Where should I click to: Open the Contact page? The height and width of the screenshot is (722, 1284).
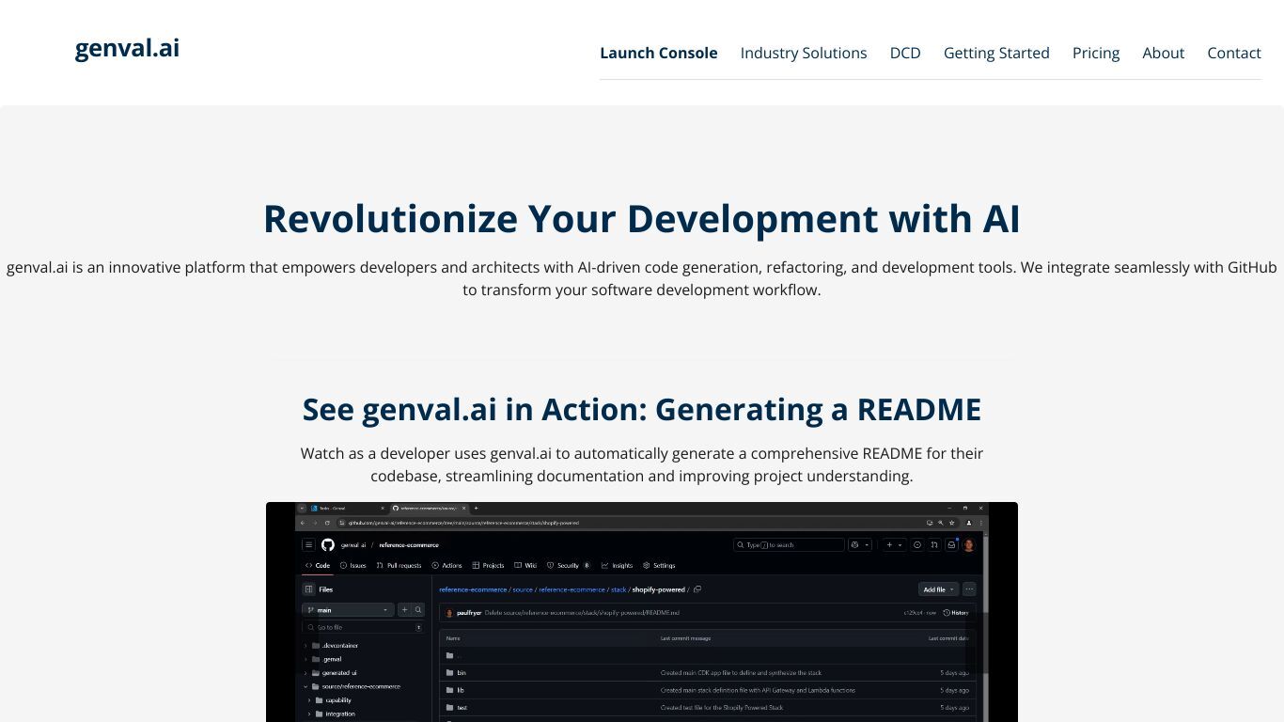pos(1234,53)
